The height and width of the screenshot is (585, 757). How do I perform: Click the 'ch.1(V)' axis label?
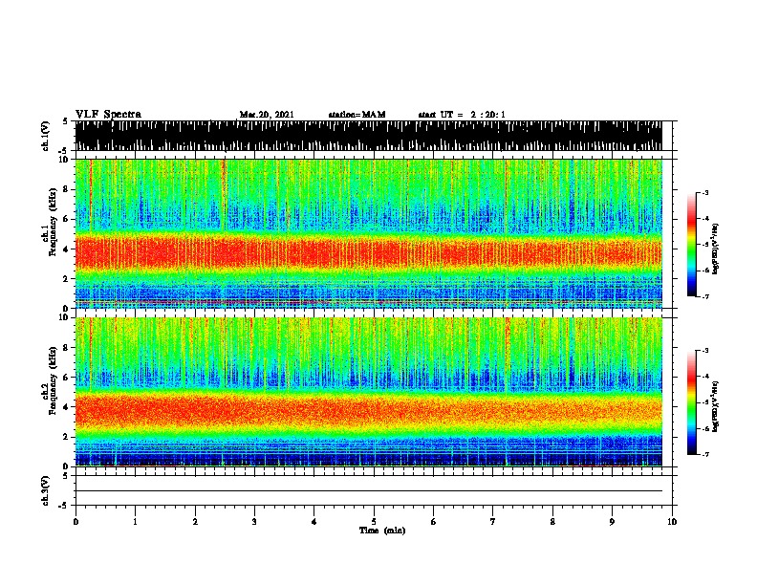[x=46, y=136]
